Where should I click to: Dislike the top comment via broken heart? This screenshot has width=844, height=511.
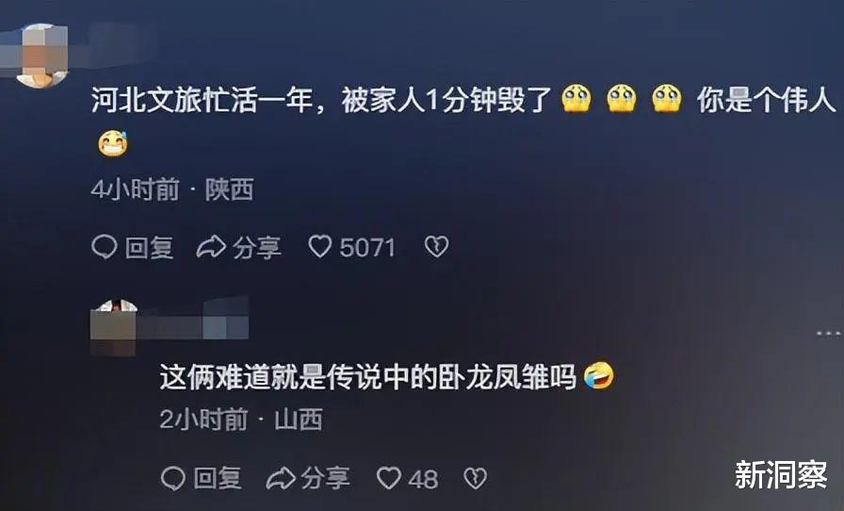tap(436, 247)
